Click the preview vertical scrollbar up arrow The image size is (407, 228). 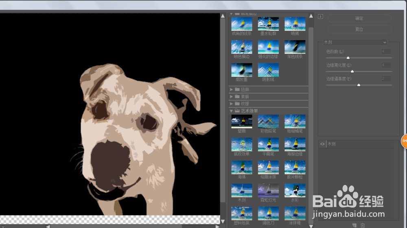pyautogui.click(x=223, y=16)
